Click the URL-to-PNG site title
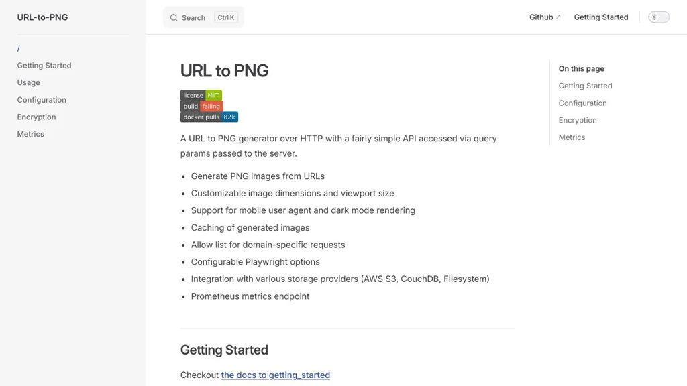The image size is (687, 386). (42, 17)
